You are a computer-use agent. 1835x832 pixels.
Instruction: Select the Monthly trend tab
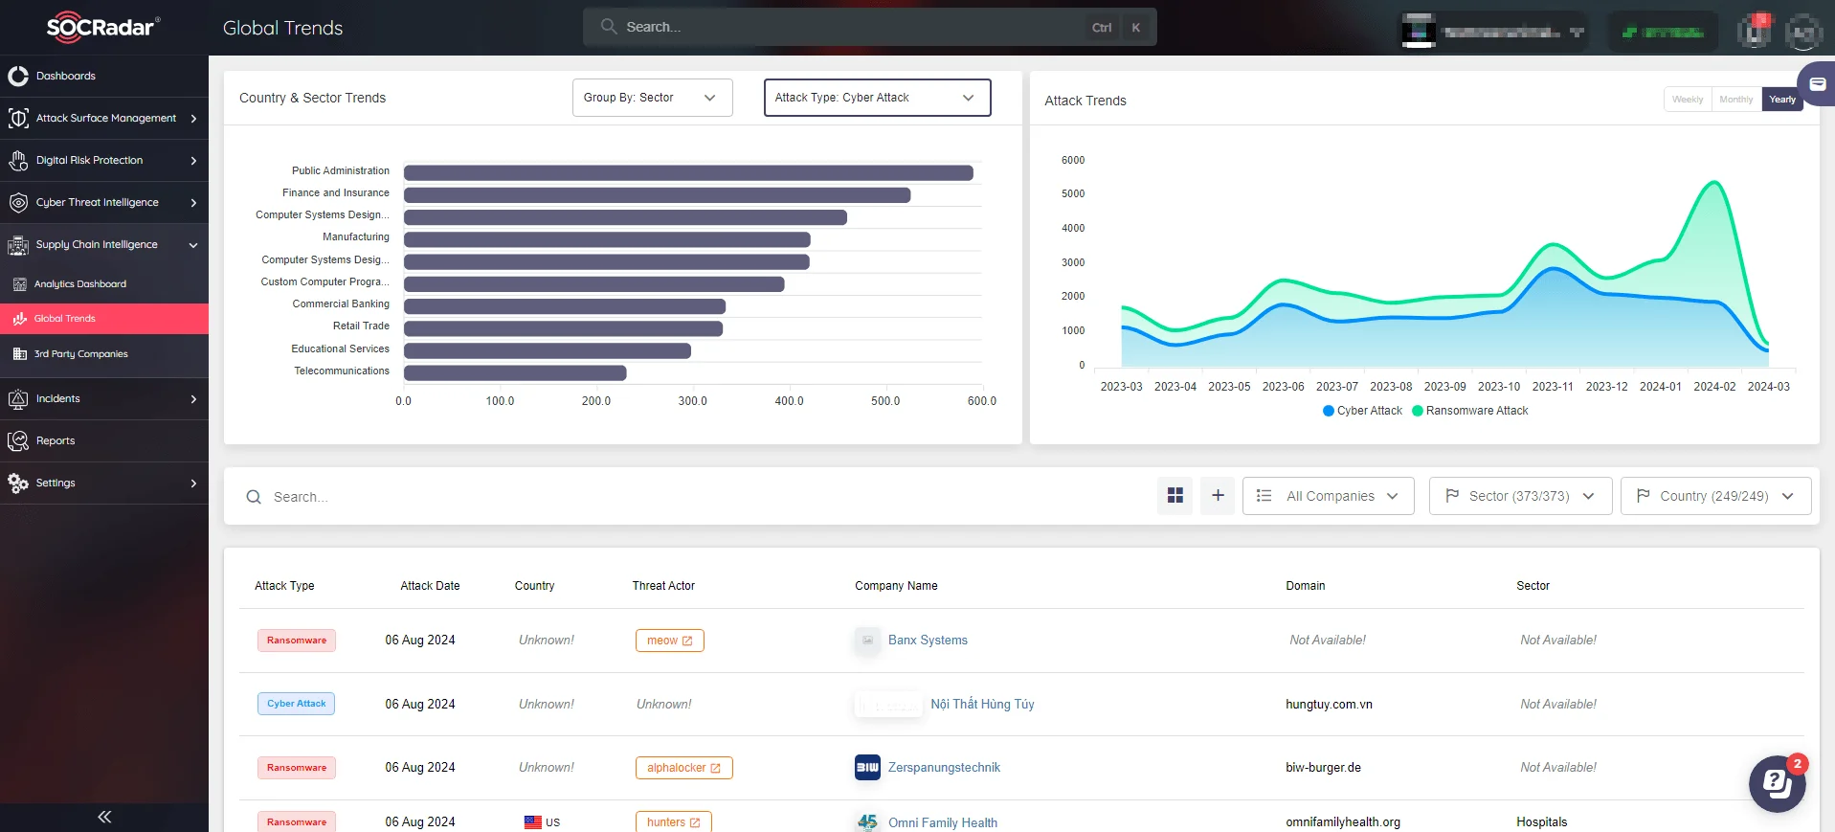1736,100
